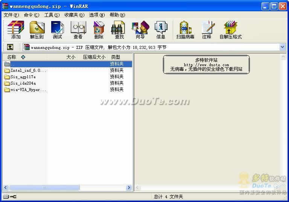Click the 删除 (Delete) recycle icon
Screen dimensions: 289x202
tap(99, 30)
